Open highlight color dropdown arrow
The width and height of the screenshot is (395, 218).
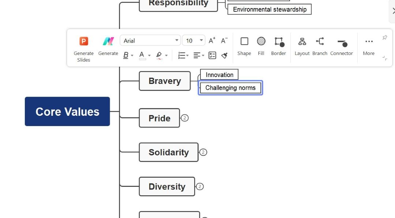pos(166,56)
